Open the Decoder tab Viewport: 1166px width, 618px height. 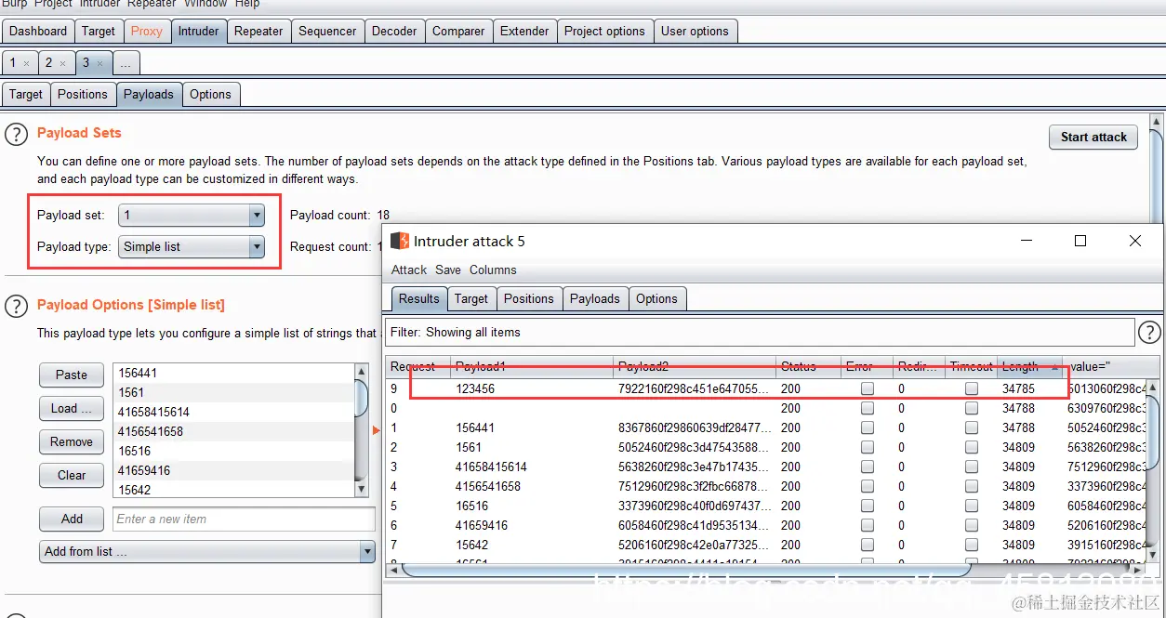click(x=394, y=31)
